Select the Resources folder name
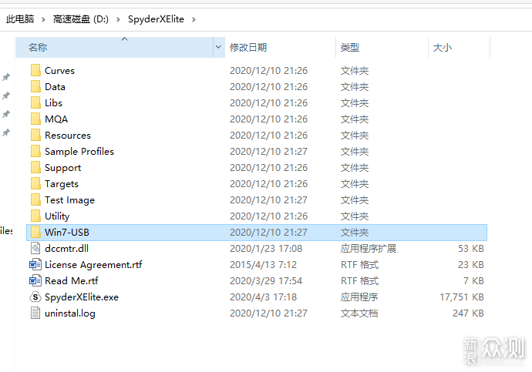Screen dimensions: 532x372 coord(68,136)
